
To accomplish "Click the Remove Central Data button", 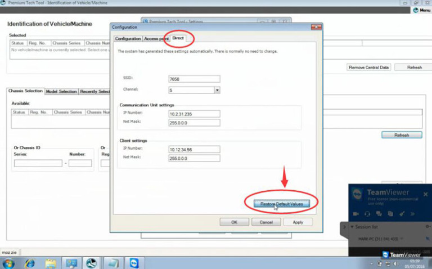I will (368, 68).
